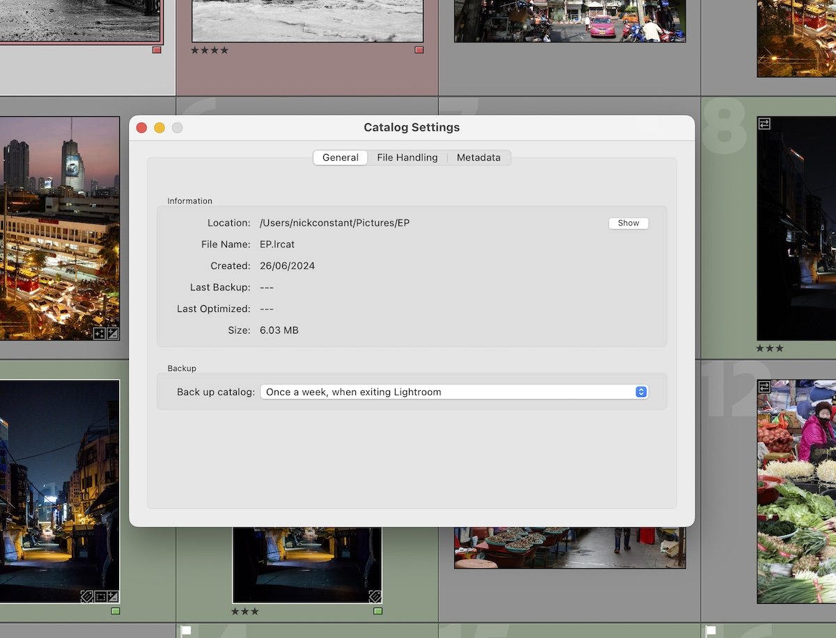This screenshot has height=638, width=836.
Task: Toggle the red color label on the top-left photo
Action: pyautogui.click(x=157, y=50)
